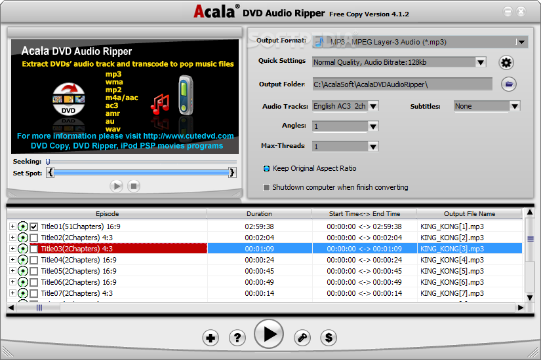Expand Title03 chapters tree

[x=12, y=248]
